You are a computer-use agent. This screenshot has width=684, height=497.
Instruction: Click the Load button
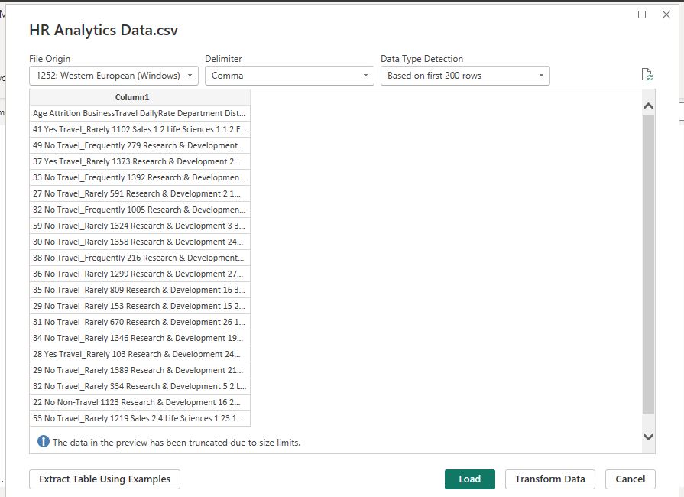(x=469, y=479)
